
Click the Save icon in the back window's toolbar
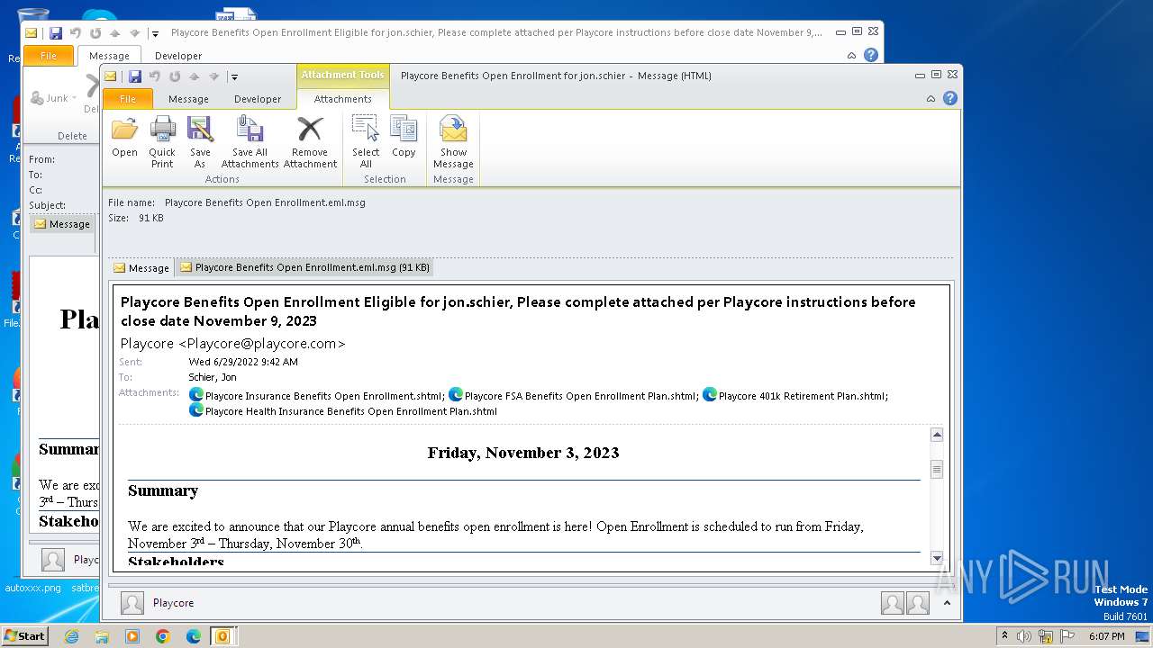(55, 33)
